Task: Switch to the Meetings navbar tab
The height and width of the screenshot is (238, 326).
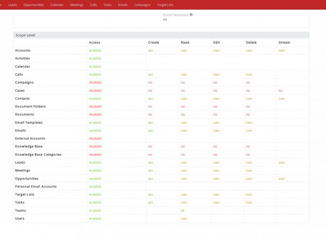Action: coord(77,5)
